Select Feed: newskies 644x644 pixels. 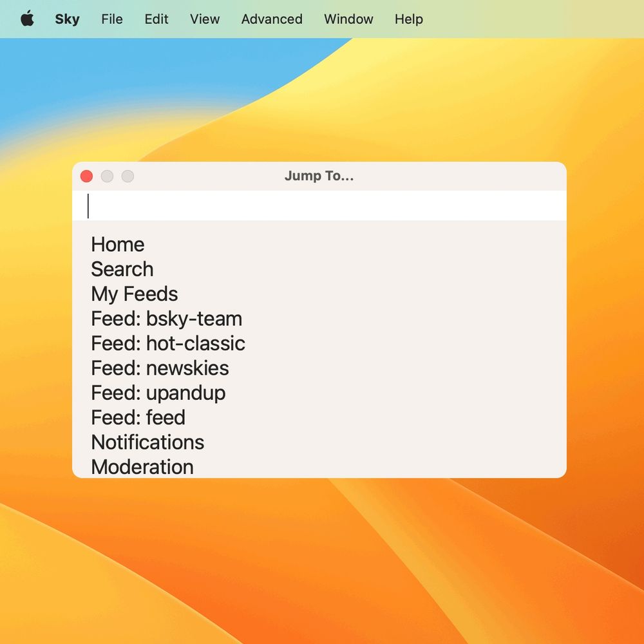[160, 368]
